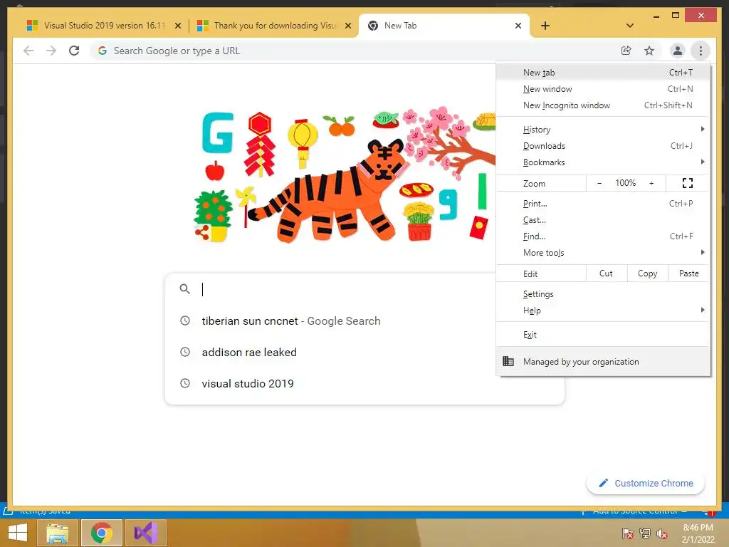The image size is (729, 547).
Task: Select Find... in the menu
Action: click(x=603, y=236)
